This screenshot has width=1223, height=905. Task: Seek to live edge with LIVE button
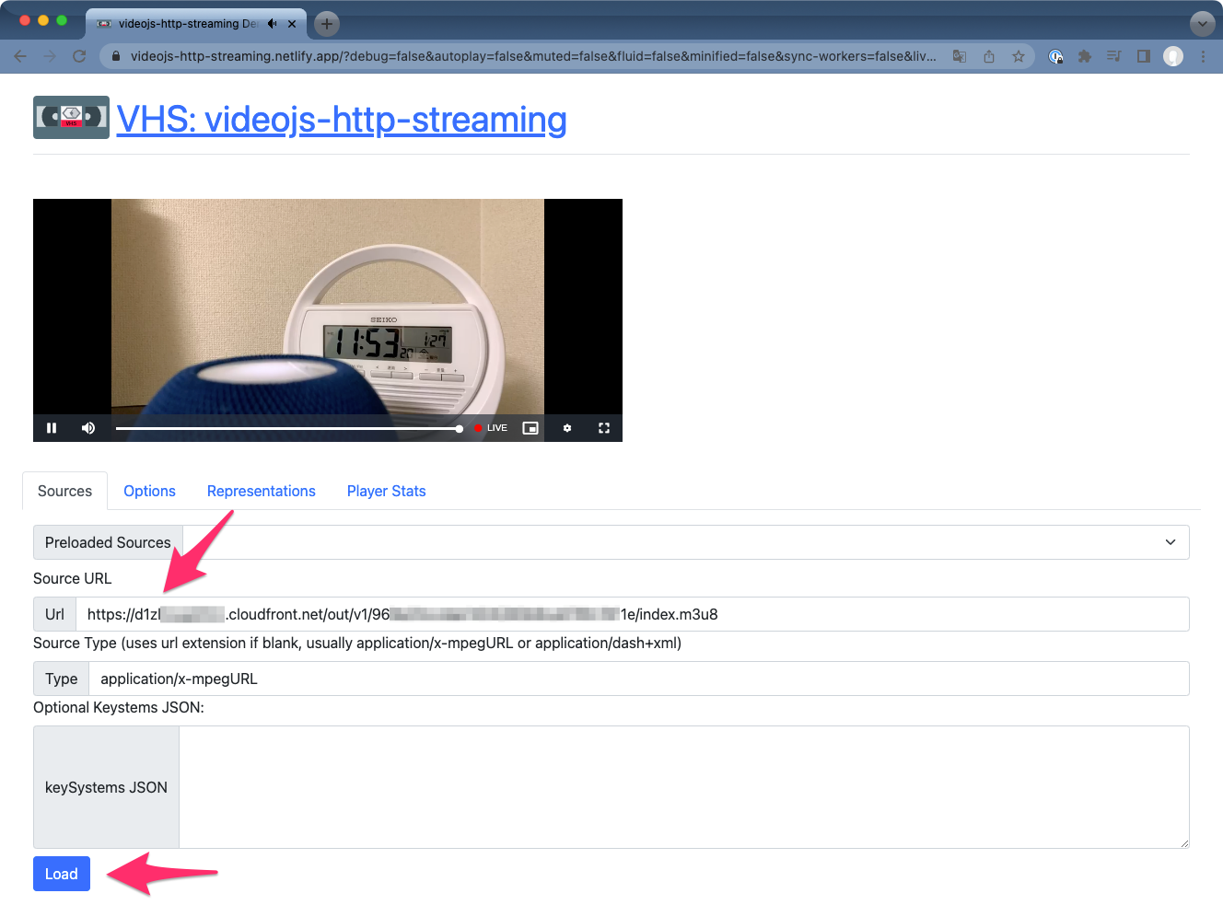[x=491, y=428]
